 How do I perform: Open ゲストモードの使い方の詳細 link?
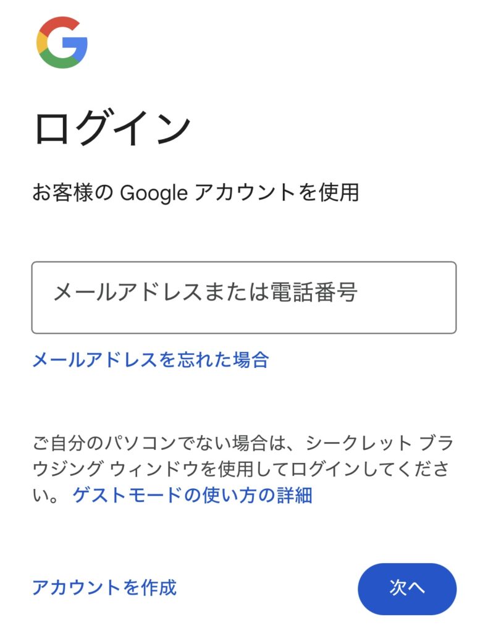[192, 495]
